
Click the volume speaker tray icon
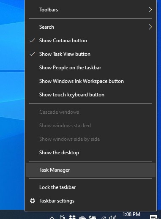pos(113,217)
